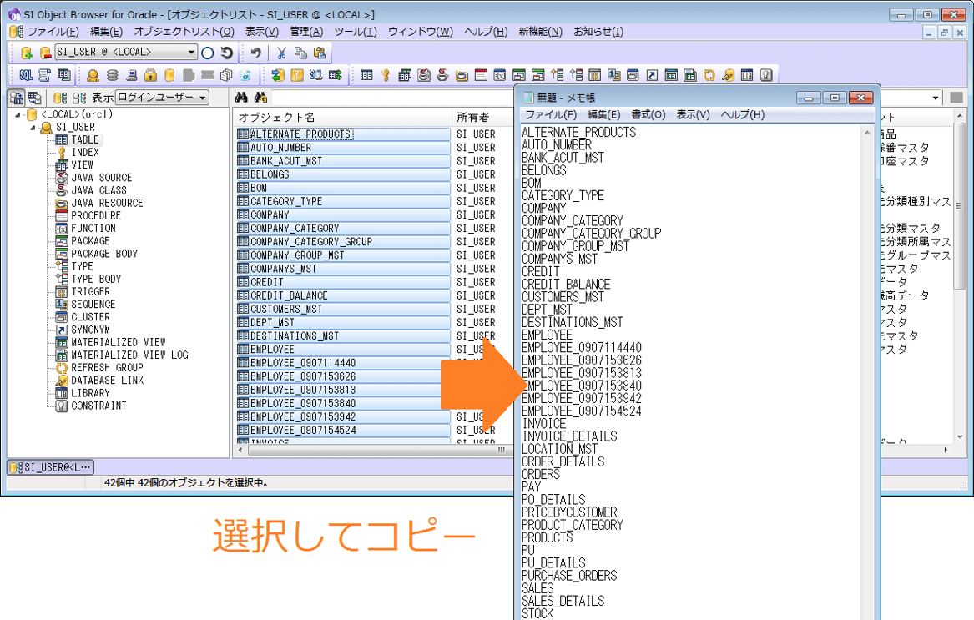Click the Cut scissors icon
Image resolution: width=974 pixels, height=620 pixels.
coord(281,53)
